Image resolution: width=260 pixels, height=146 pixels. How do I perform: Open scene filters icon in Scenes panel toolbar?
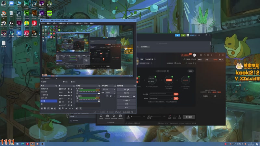tap(48, 108)
